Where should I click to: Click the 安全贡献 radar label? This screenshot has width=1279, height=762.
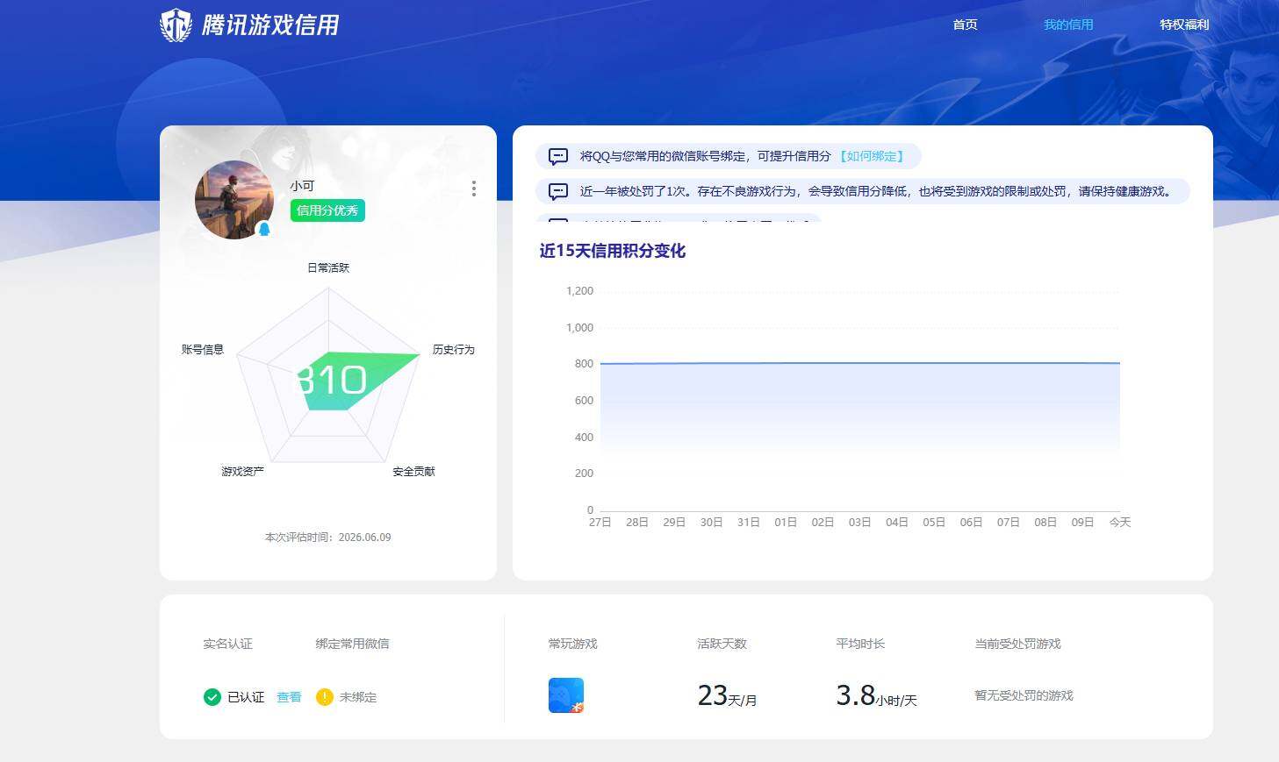point(413,471)
